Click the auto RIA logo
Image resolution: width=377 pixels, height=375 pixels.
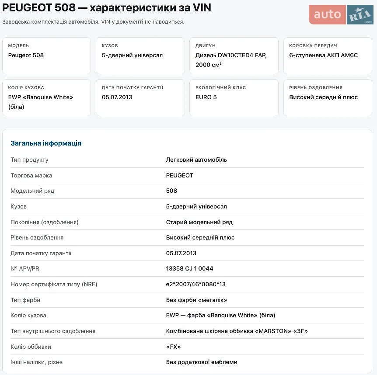(x=341, y=15)
